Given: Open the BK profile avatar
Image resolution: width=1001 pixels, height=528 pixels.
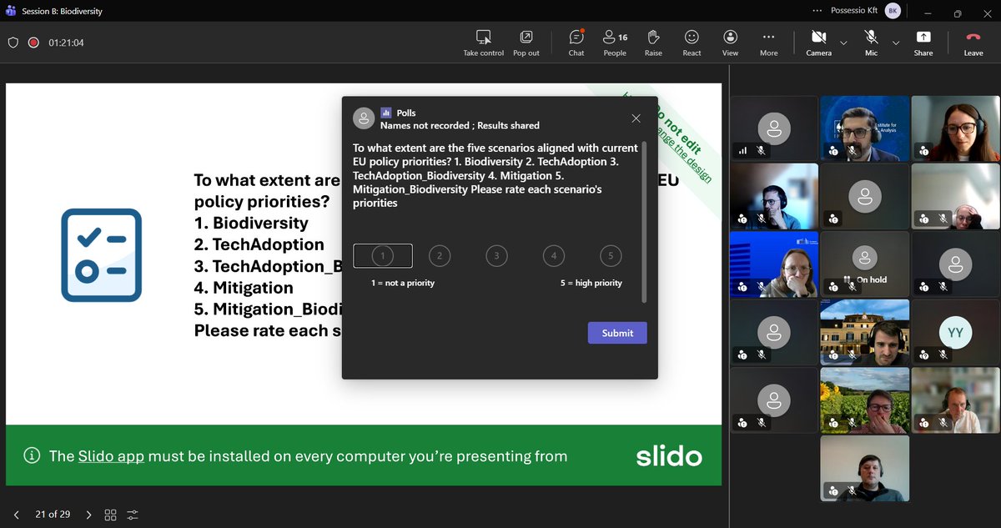Looking at the screenshot, I should click(893, 11).
